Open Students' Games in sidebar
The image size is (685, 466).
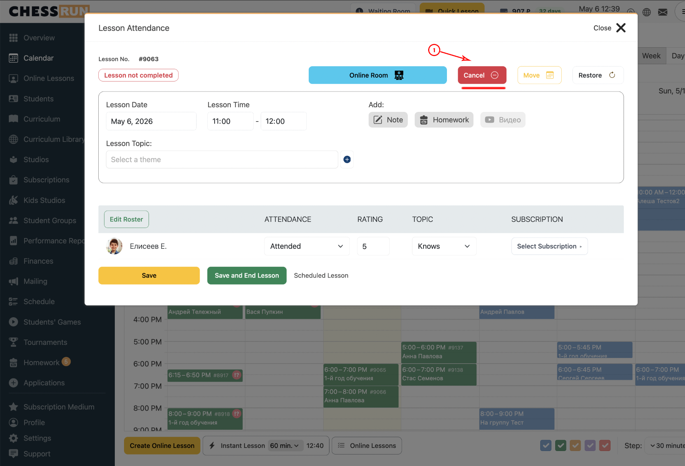[x=52, y=322]
